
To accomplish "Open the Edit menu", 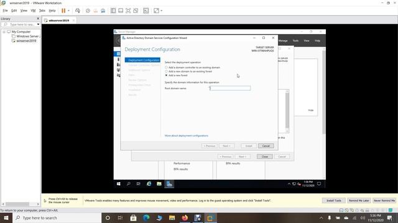I will pyautogui.click(x=14, y=11).
